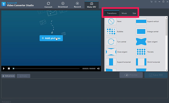Click the large Add pictures button in preview

tap(51, 38)
